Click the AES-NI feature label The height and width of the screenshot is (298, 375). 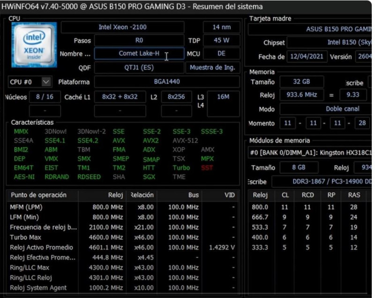pos(24,177)
